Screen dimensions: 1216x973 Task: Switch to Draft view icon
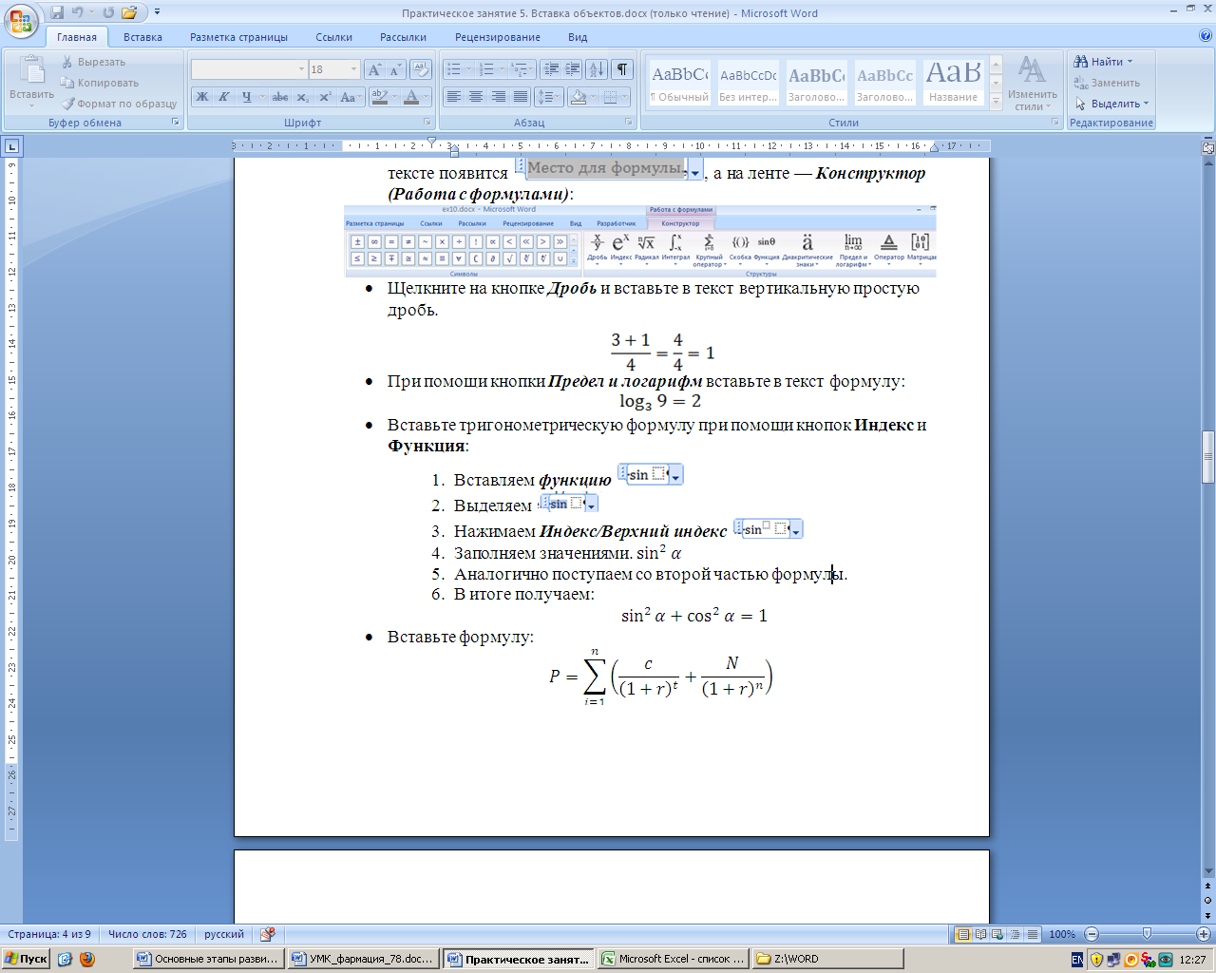pyautogui.click(x=1032, y=934)
